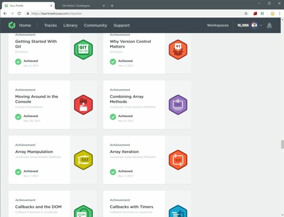Screen dimensions: 284x217
Task: Click the 16,986 points total
Action: [243, 25]
